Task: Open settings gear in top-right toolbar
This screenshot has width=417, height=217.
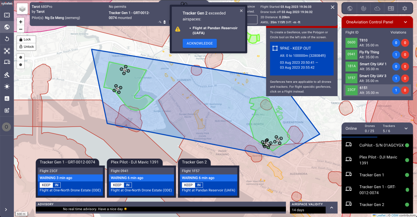Action: 404,8
